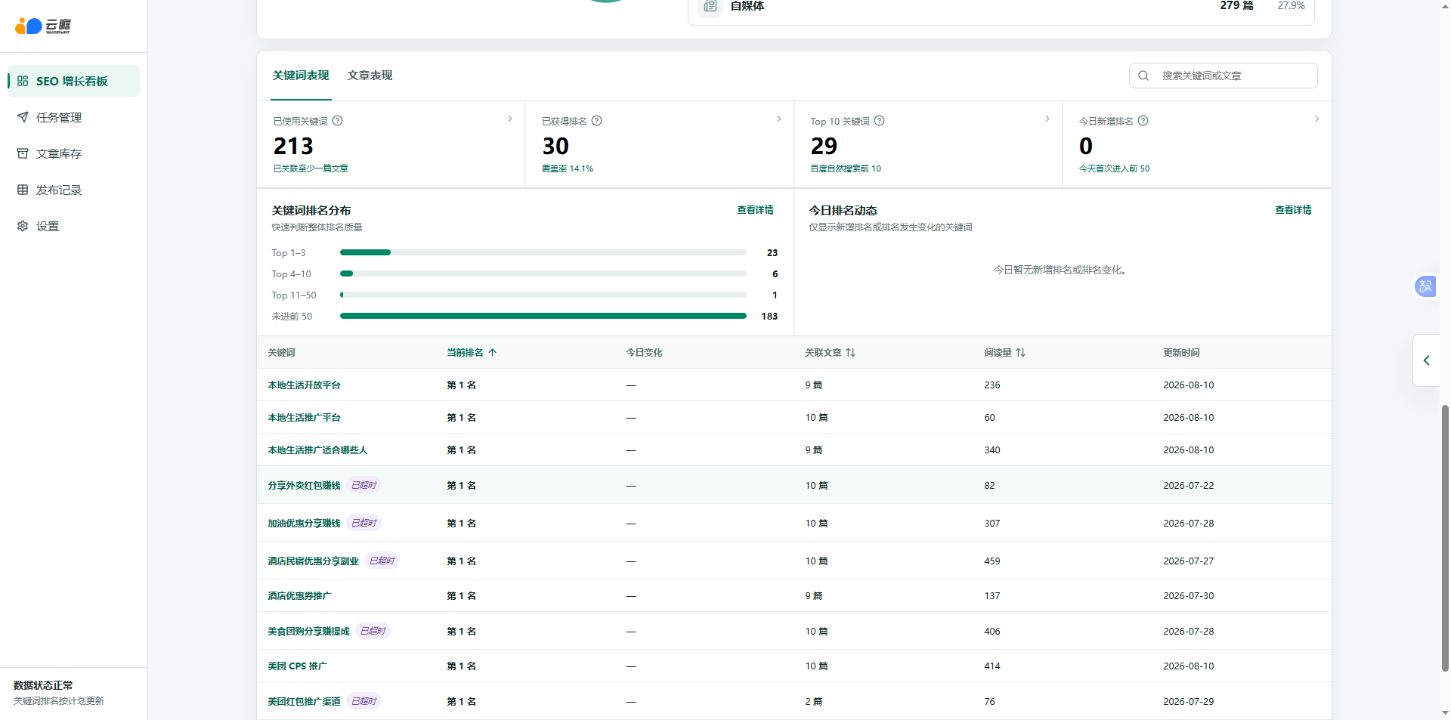Click reading count 459

[x=992, y=561]
